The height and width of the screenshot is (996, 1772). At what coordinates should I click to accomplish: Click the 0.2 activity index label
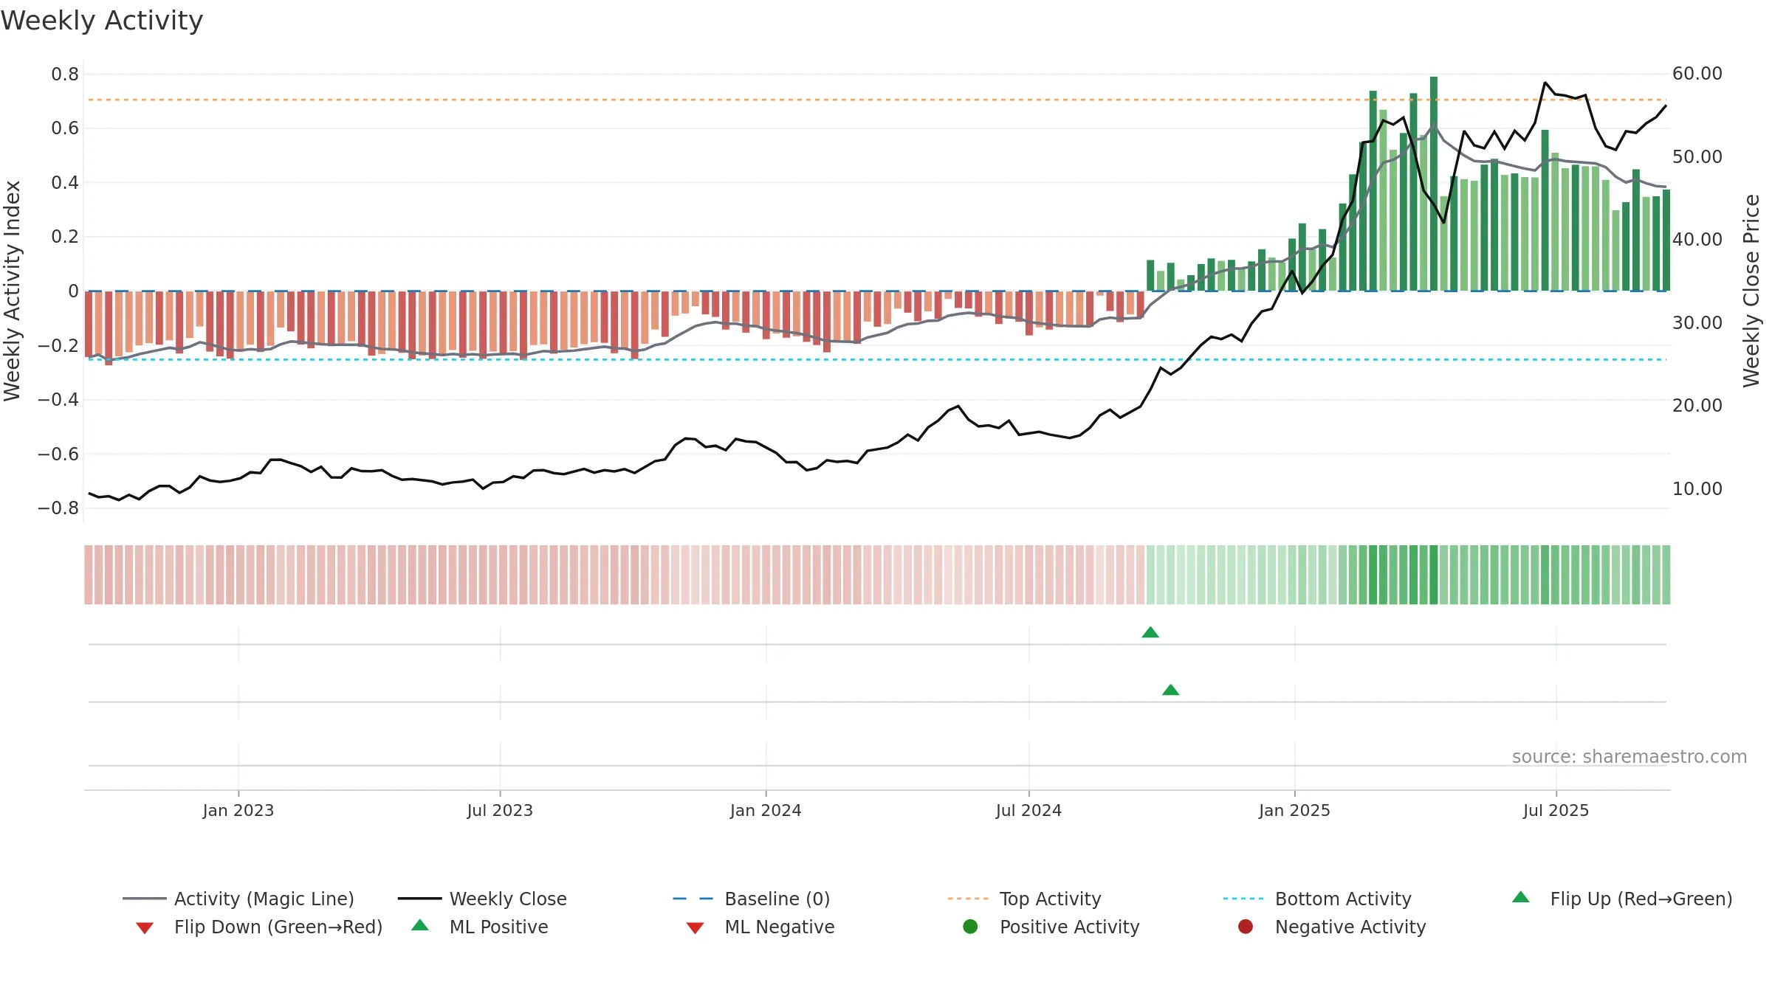[x=65, y=237]
